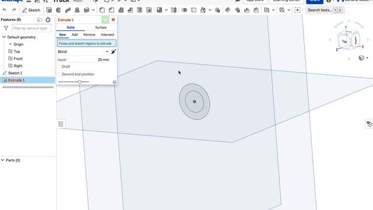Viewport: 373px width, 210px height.
Task: Select the Extrude tool in the toolbar
Action: [49, 10]
